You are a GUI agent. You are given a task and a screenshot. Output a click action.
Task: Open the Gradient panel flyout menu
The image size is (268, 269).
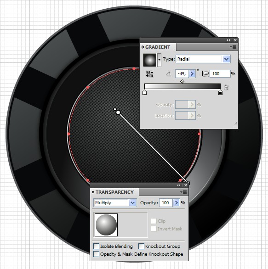point(234,47)
